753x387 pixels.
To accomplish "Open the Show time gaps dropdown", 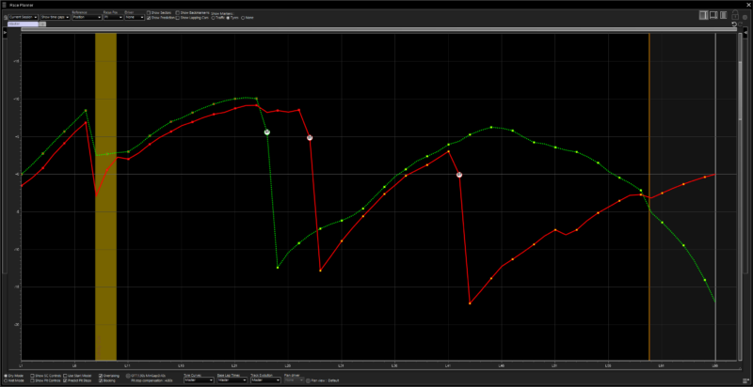I will pyautogui.click(x=54, y=18).
